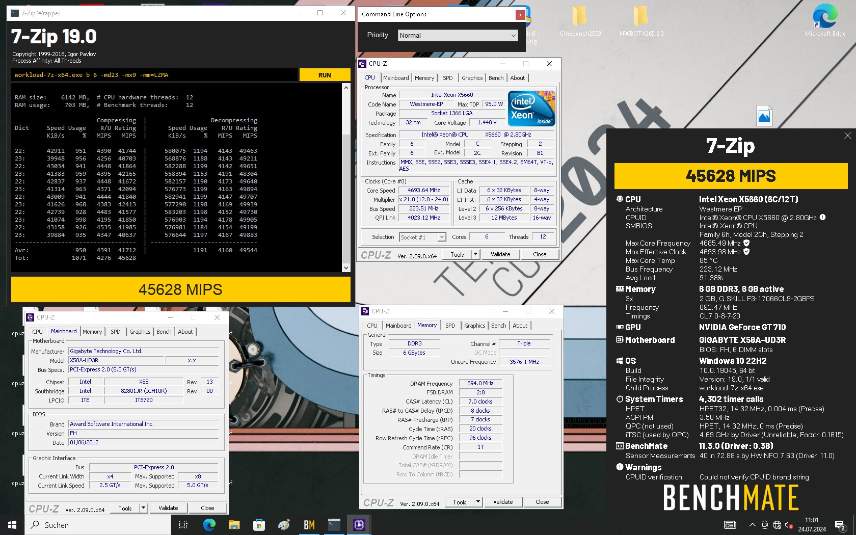Open the image file icon on desktop

click(x=764, y=116)
